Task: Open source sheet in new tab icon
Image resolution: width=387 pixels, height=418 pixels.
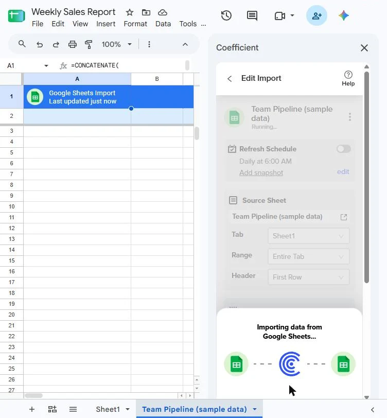Action: [344, 217]
